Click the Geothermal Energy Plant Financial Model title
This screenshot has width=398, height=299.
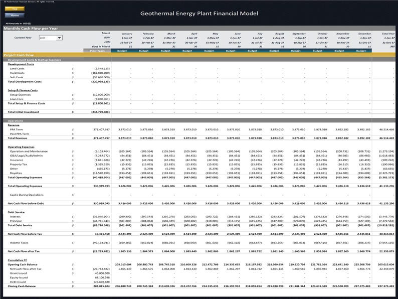click(x=200, y=14)
